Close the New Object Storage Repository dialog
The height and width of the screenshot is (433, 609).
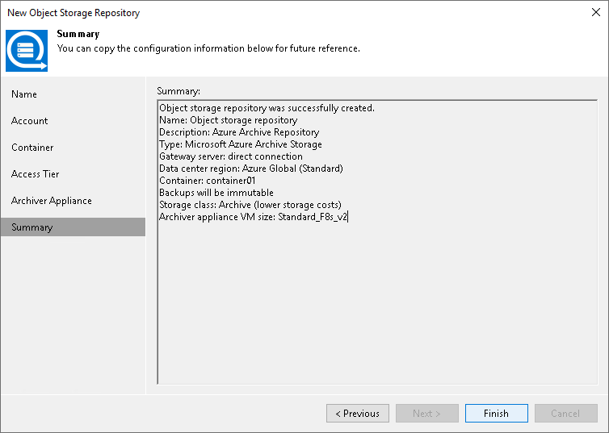pos(596,12)
